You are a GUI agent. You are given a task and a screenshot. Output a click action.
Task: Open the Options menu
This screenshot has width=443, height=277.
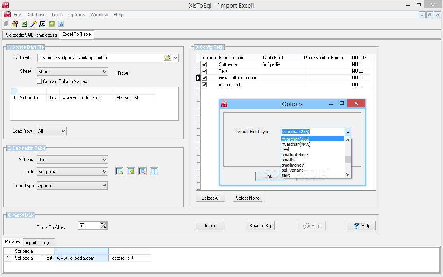point(76,15)
